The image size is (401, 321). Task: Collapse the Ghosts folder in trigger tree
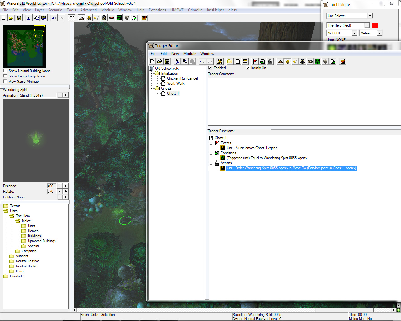point(152,88)
